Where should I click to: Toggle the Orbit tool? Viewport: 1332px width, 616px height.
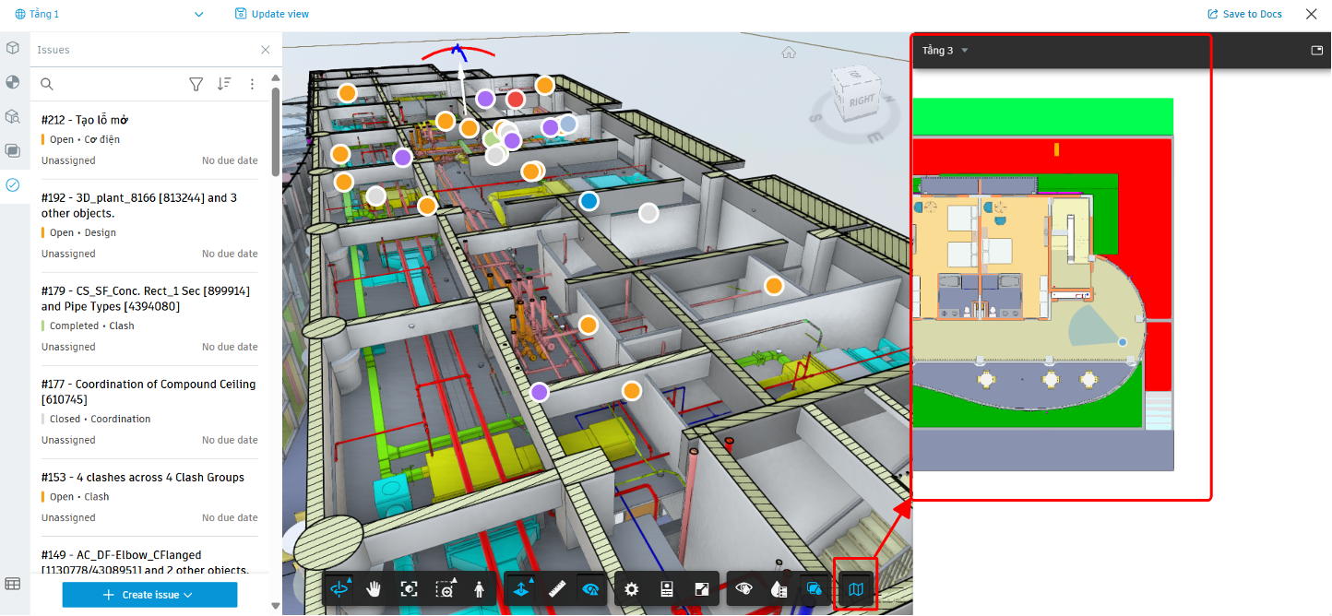click(339, 590)
